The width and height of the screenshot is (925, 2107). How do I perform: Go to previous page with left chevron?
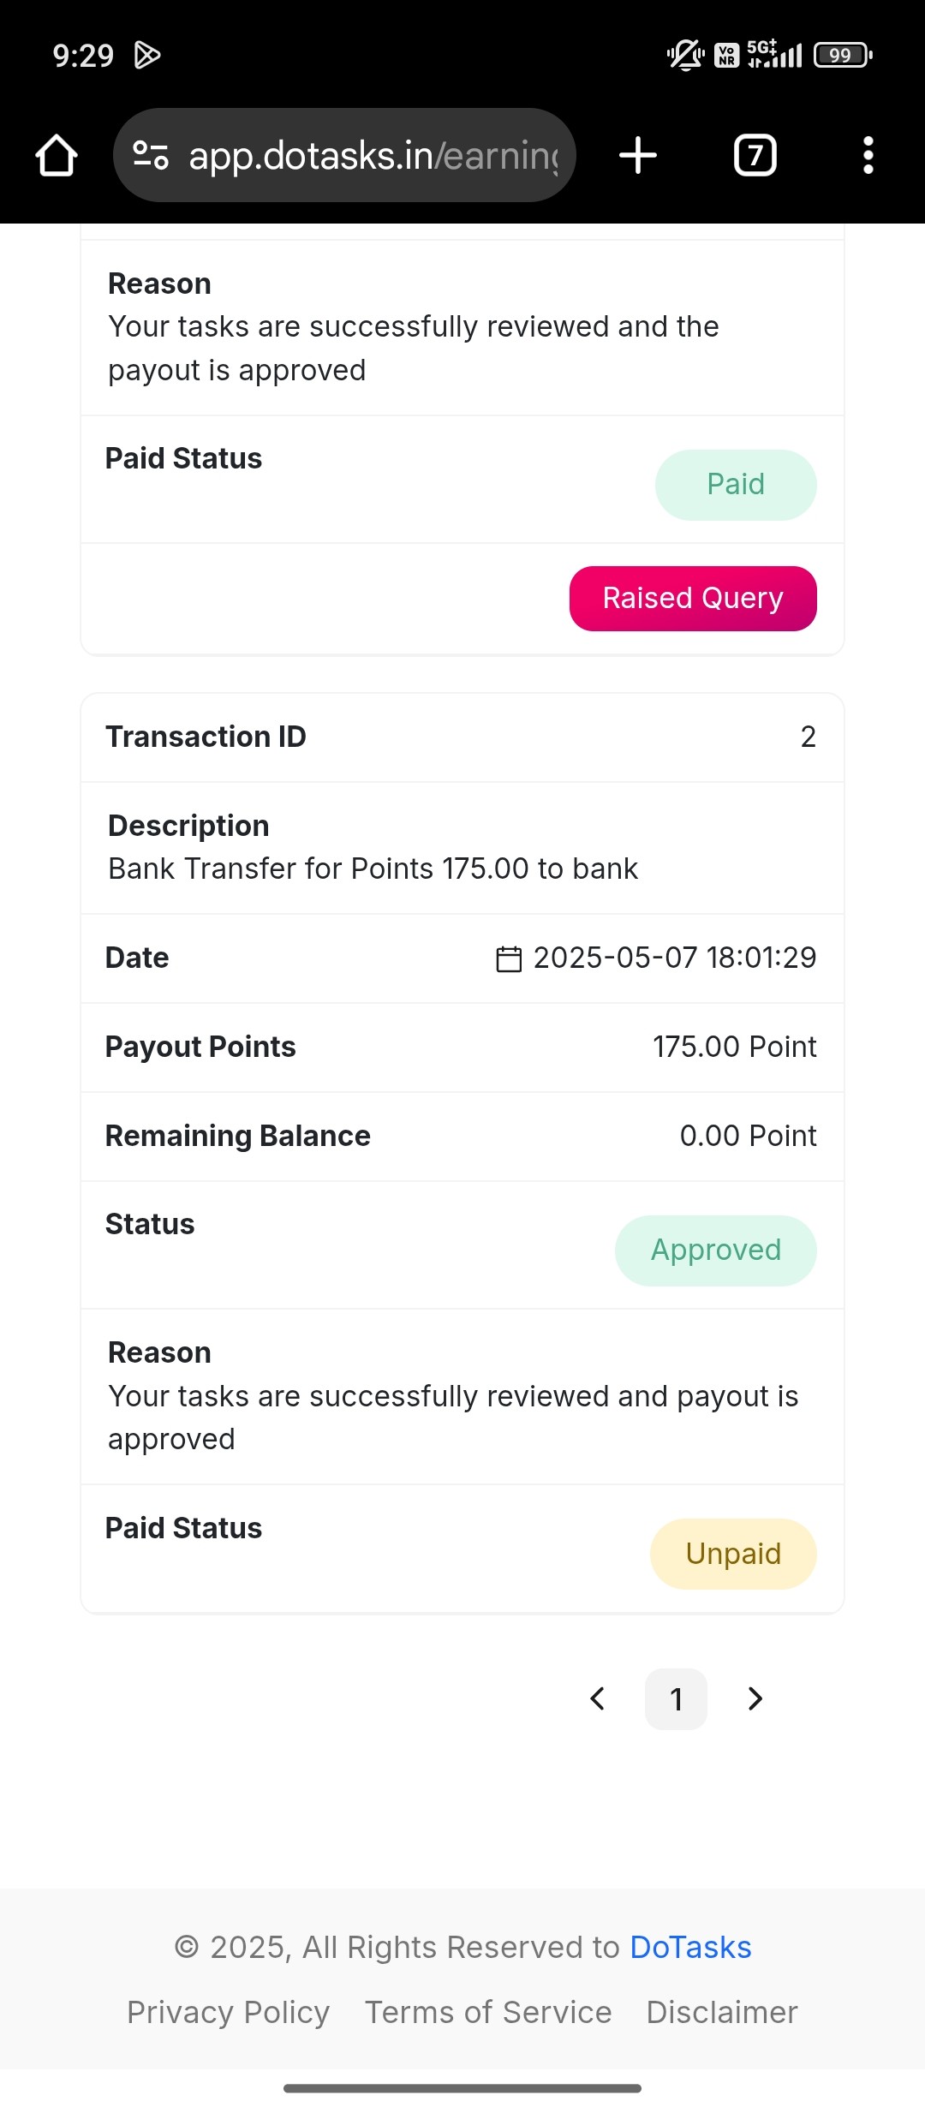click(x=598, y=1698)
